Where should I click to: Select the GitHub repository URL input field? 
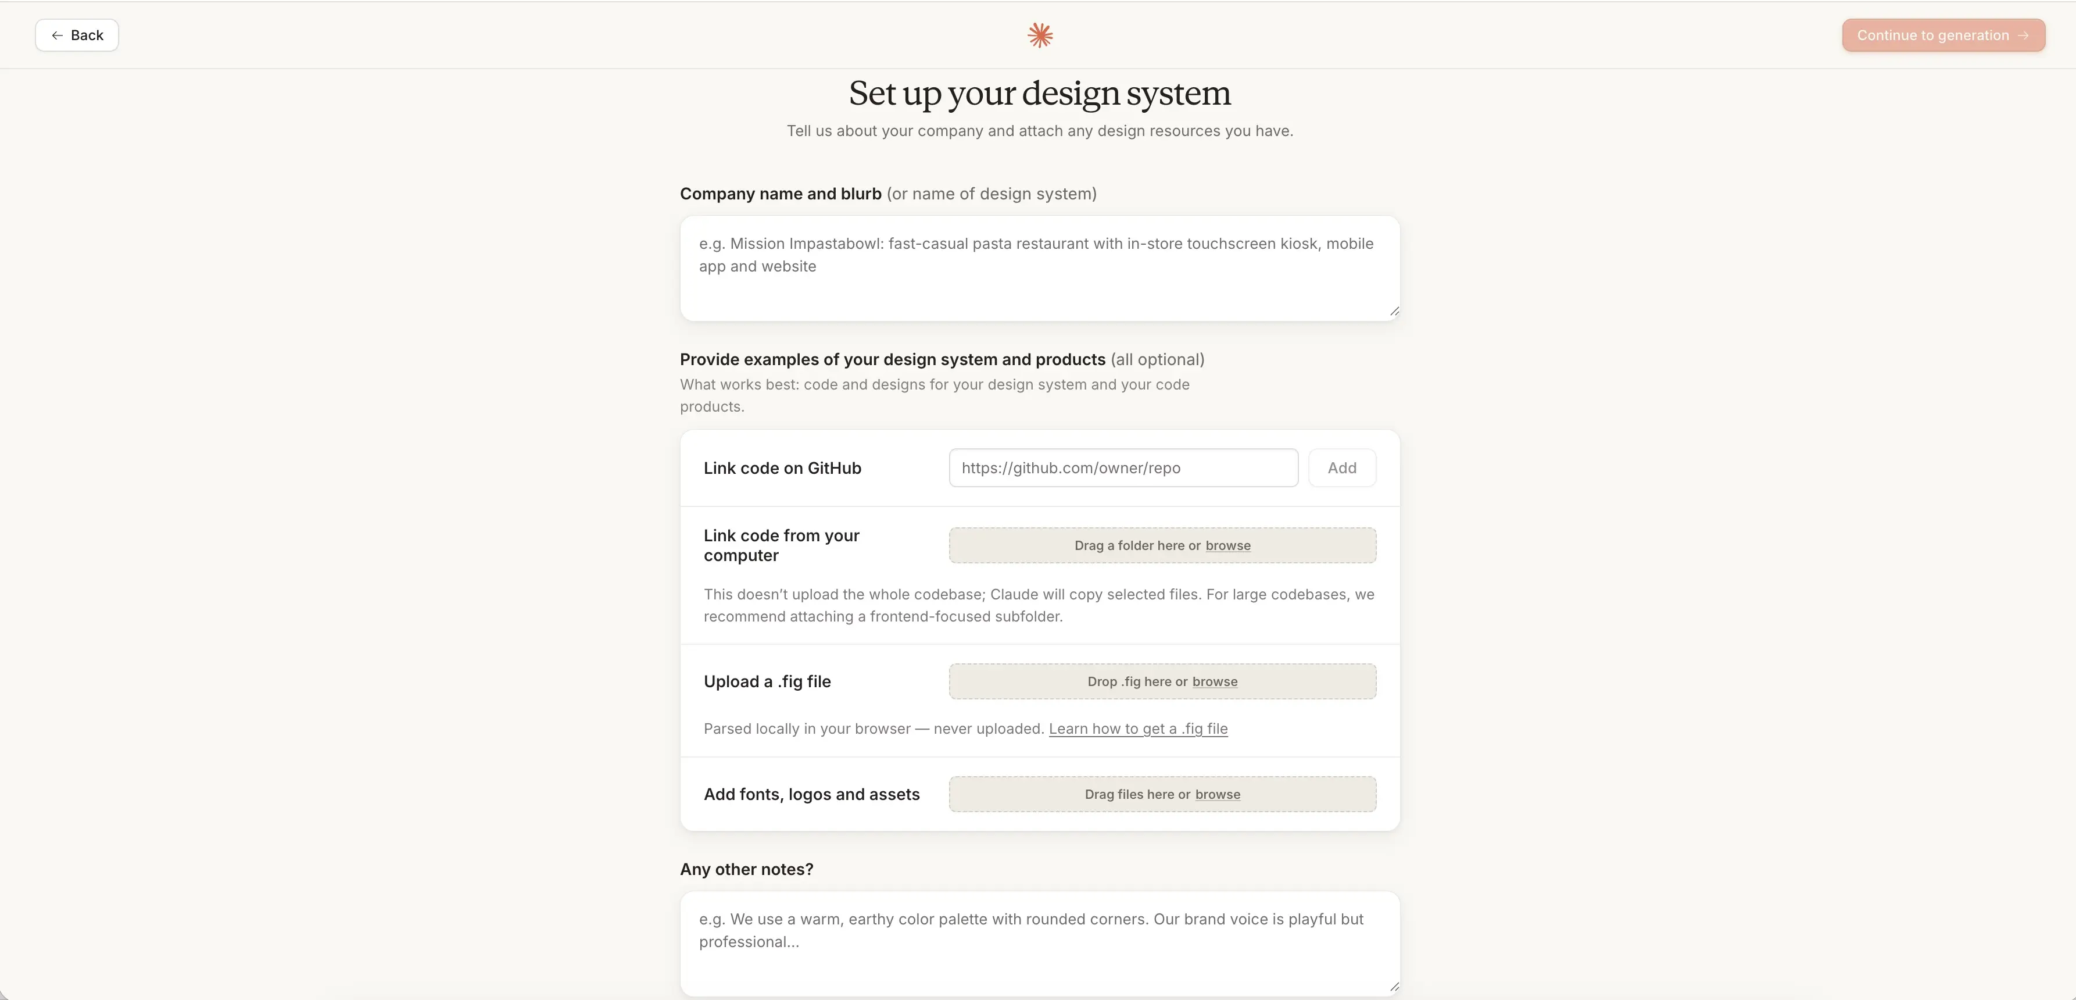(1123, 468)
